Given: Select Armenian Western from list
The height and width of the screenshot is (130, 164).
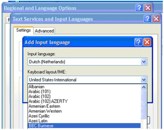Looking at the screenshot, I should point(45,111).
